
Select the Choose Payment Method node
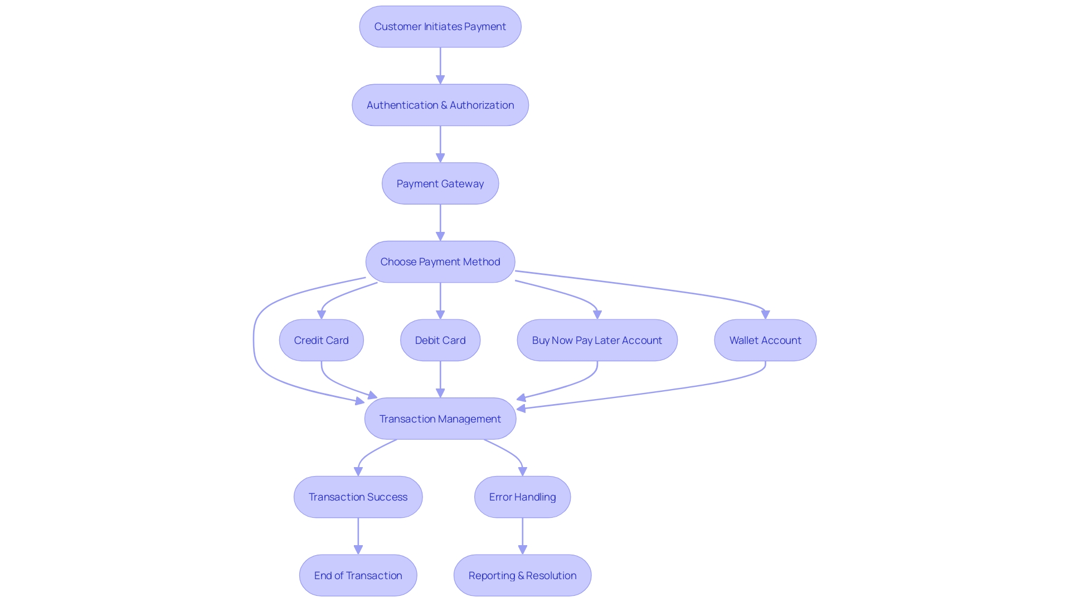click(x=440, y=261)
